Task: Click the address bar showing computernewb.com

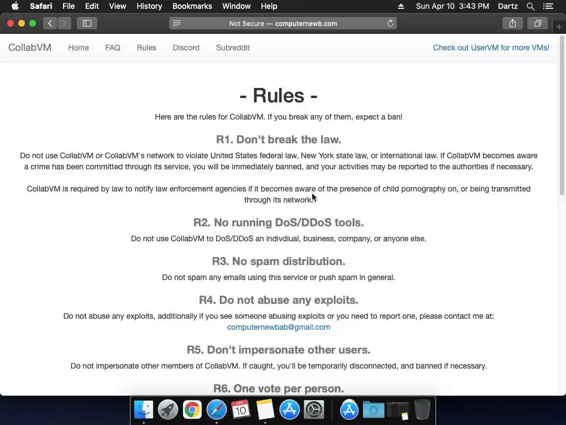Action: click(283, 23)
